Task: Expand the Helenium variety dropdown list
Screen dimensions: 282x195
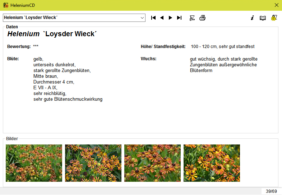Action: [142, 18]
